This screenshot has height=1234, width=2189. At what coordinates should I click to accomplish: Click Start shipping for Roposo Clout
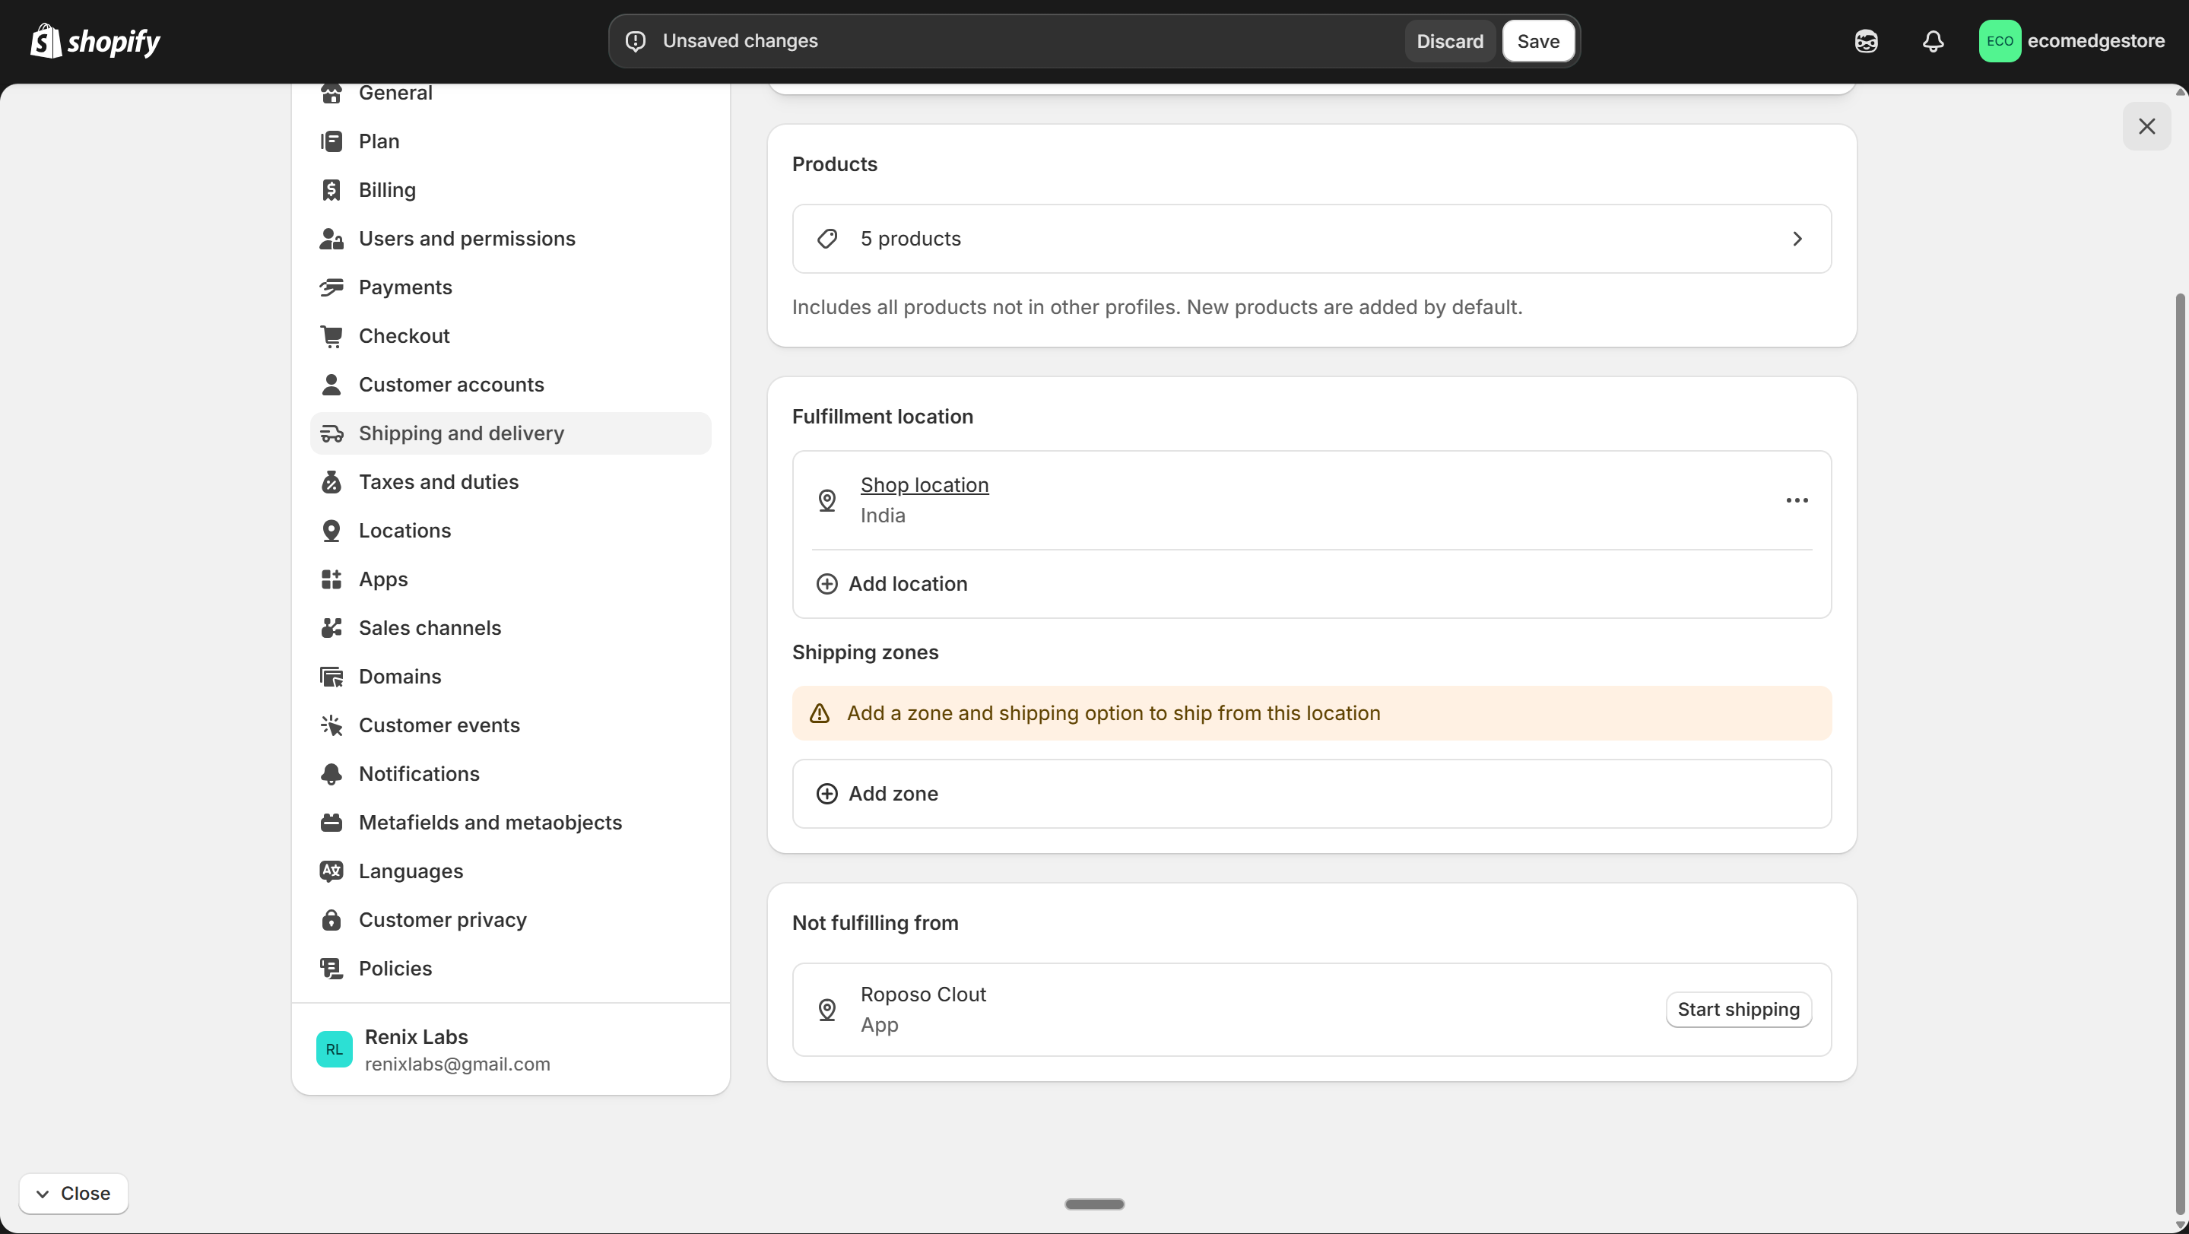pyautogui.click(x=1738, y=1010)
